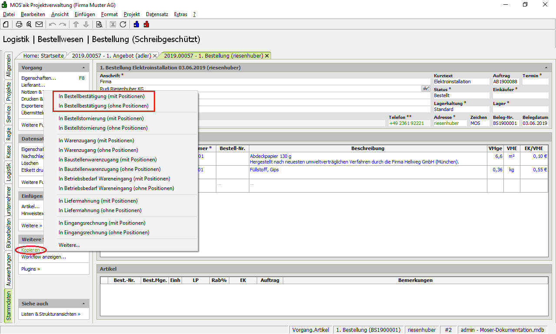Screen dimensions: 556x334
Task: Collapse the Vorgang panel section
Action: pyautogui.click(x=83, y=68)
